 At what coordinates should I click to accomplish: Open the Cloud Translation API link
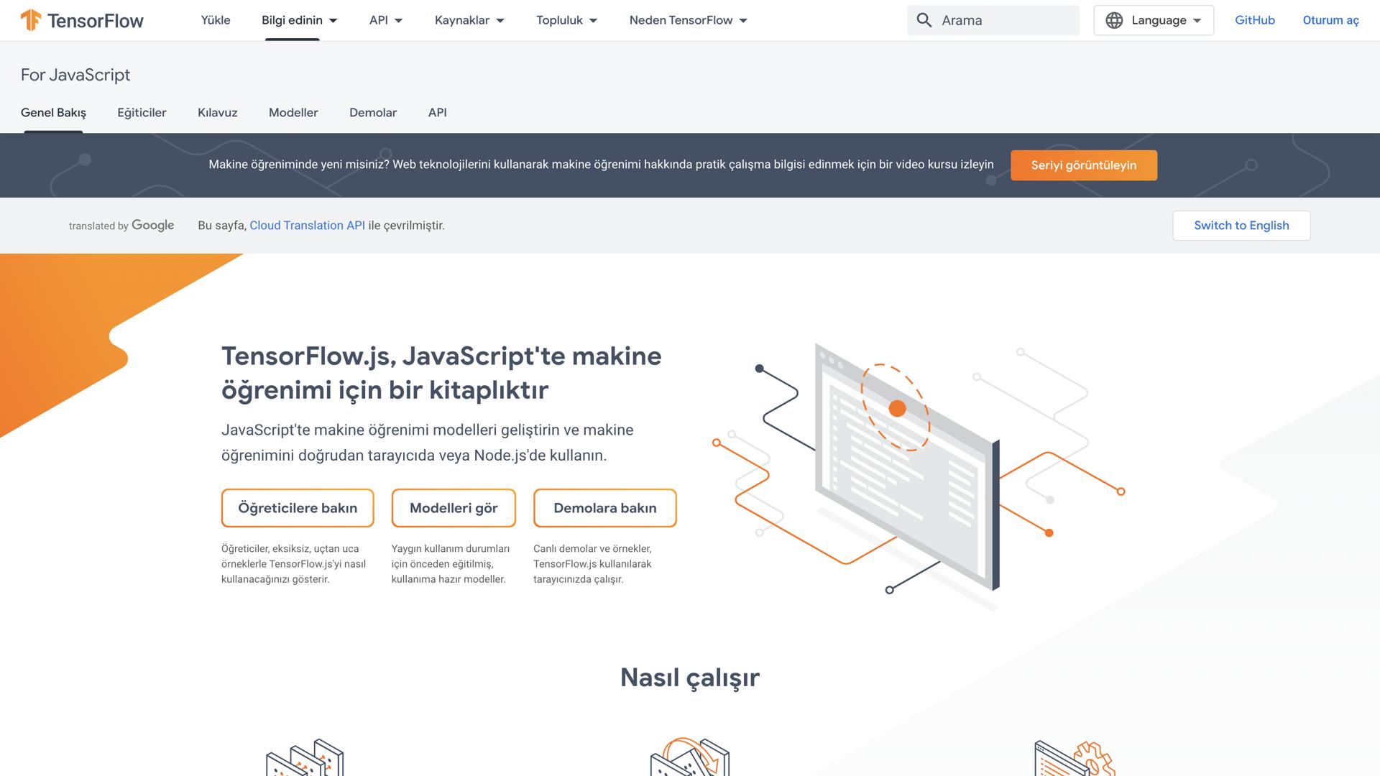307,225
